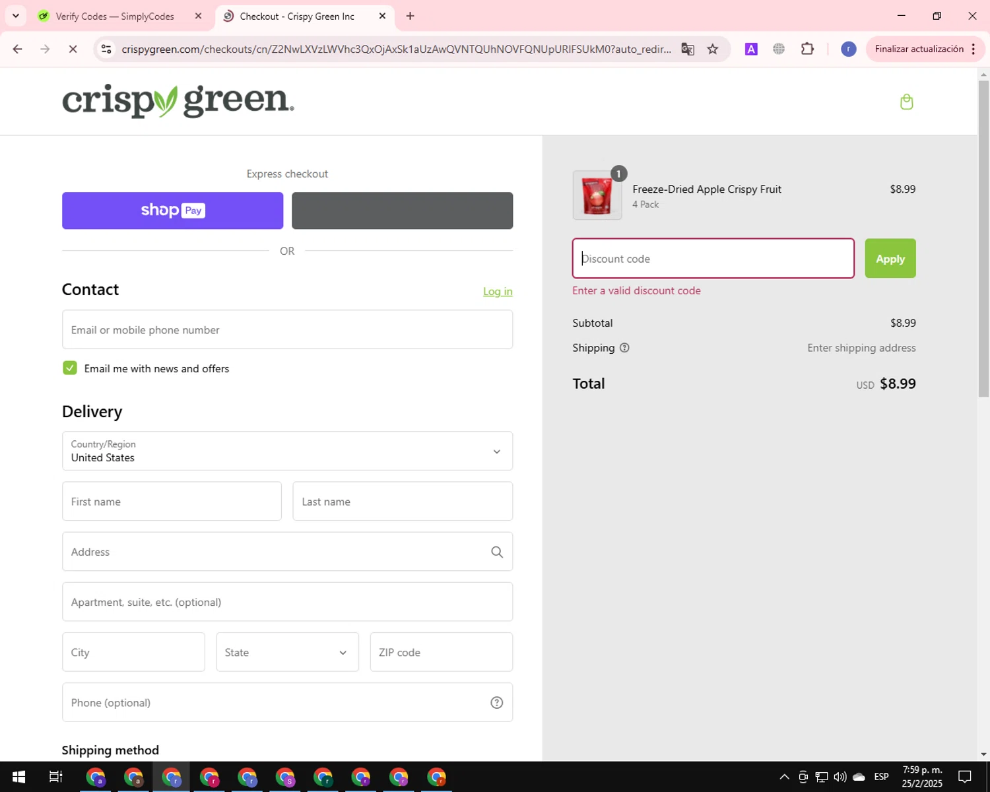Uncheck Email me with news and offers
990x792 pixels.
[x=70, y=368]
